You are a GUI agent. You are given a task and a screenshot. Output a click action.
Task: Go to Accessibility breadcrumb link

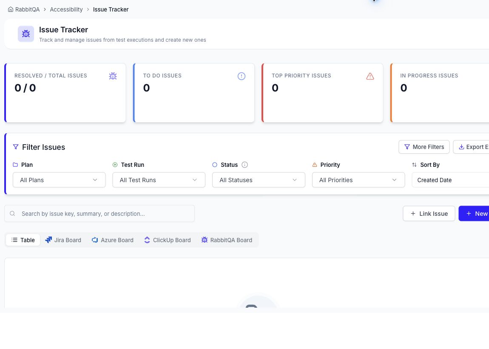pos(66,9)
